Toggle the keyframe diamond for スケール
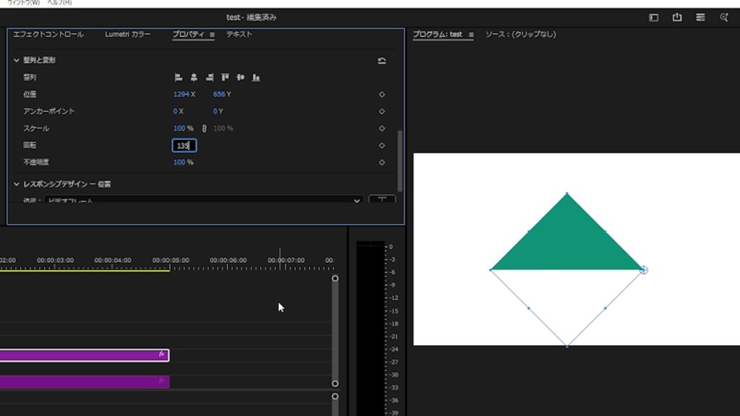This screenshot has width=740, height=416. click(x=382, y=129)
